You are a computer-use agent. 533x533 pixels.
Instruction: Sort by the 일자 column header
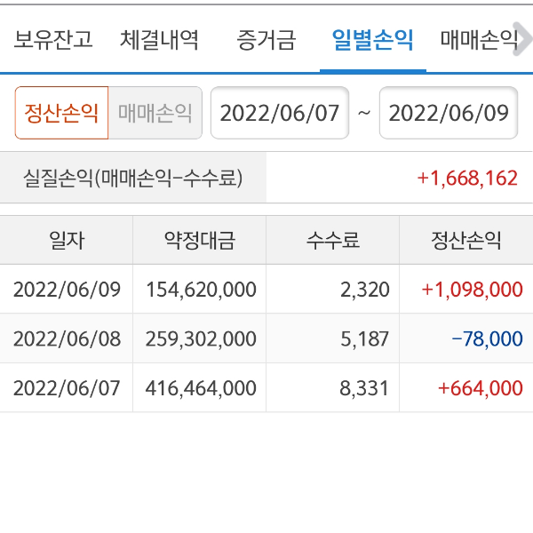tap(67, 240)
